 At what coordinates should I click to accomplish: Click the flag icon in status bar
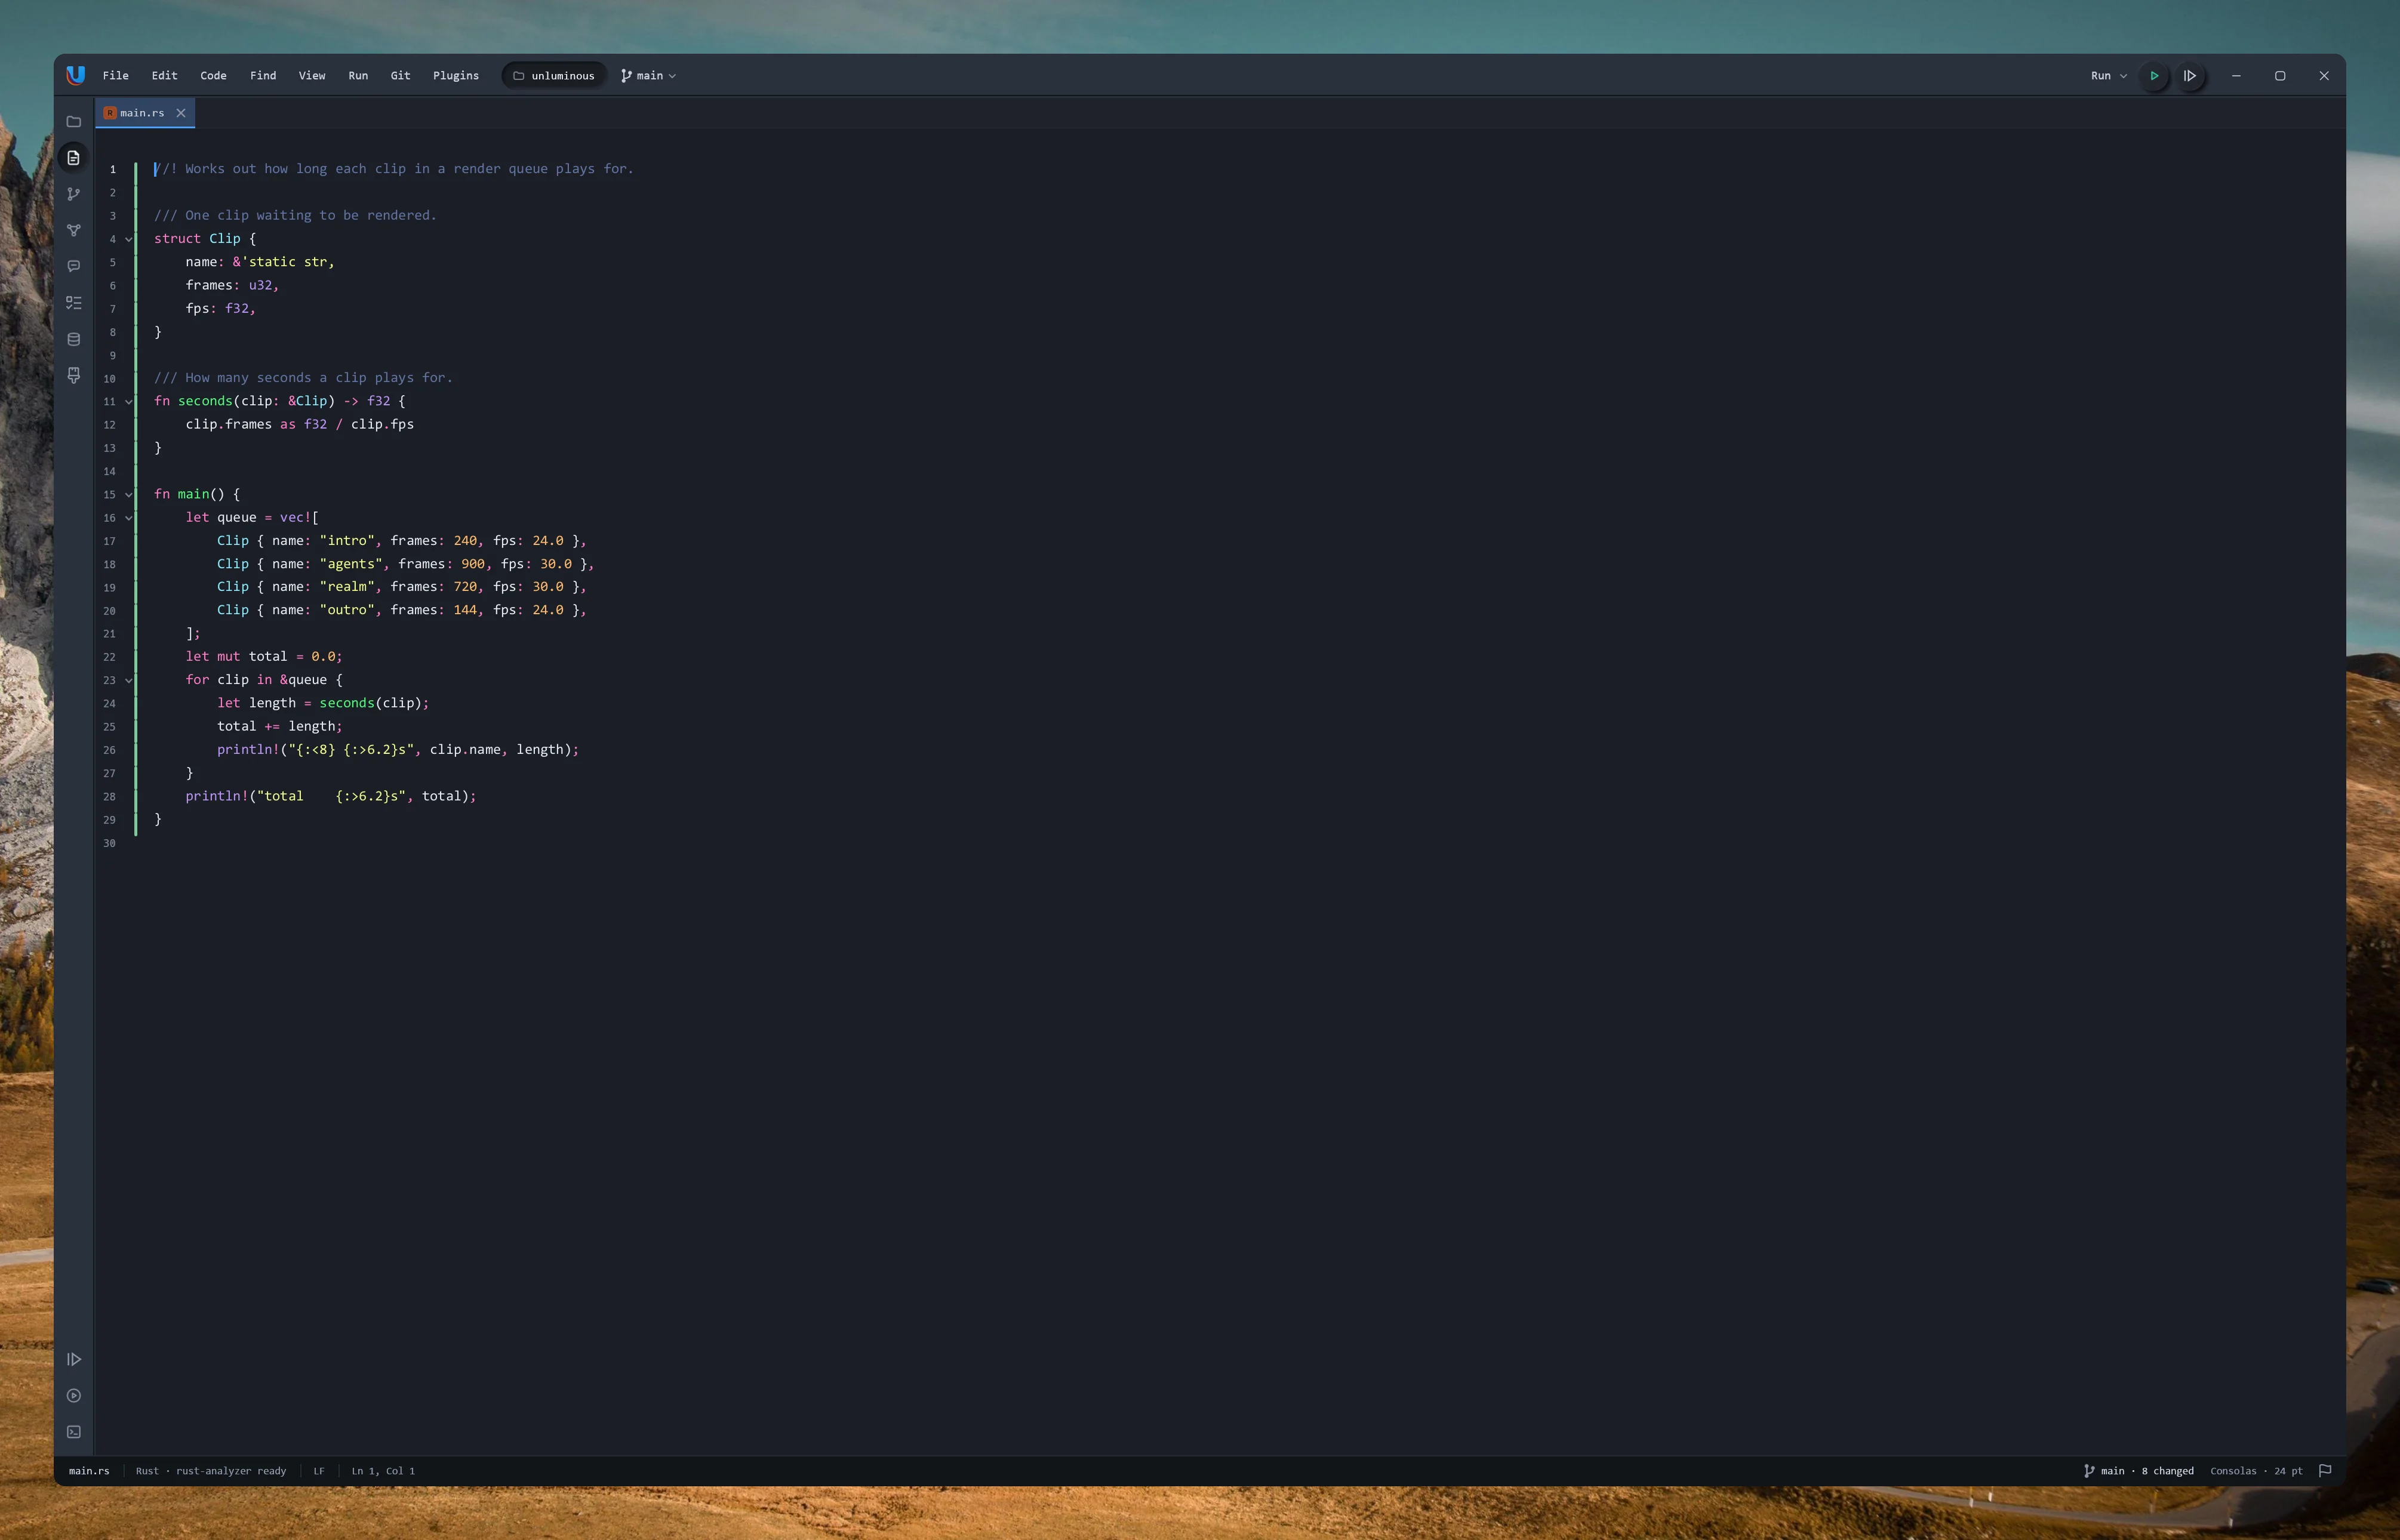pyautogui.click(x=2325, y=1470)
